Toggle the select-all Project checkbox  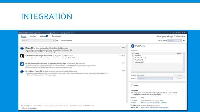click(x=133, y=54)
